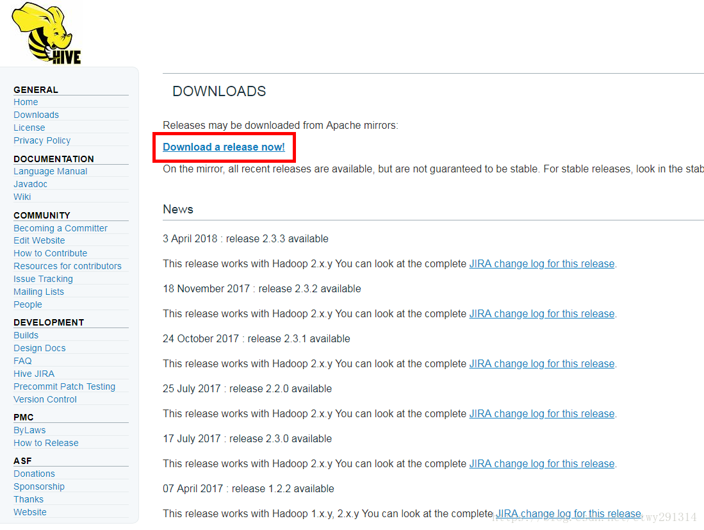This screenshot has height=530, width=704.
Task: Click the GENERAL sidebar heading
Action: [36, 90]
